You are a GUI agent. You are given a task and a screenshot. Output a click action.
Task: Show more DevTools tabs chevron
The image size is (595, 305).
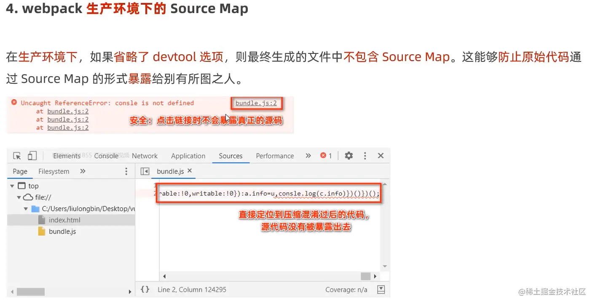coord(308,156)
